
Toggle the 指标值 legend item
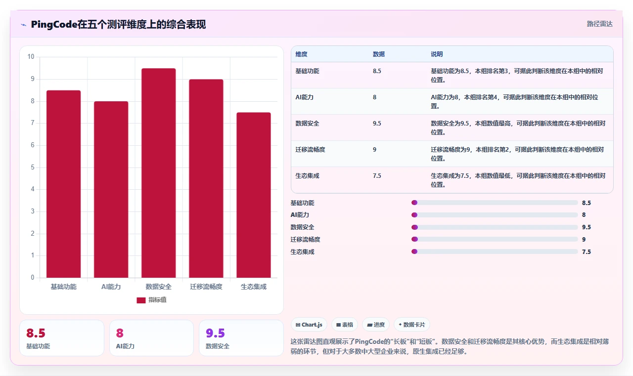click(151, 300)
